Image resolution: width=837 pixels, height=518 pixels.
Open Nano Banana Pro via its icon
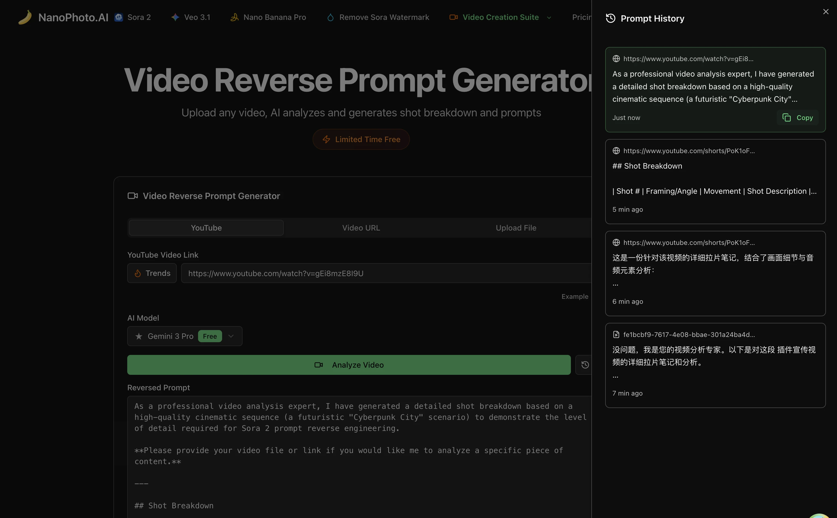pyautogui.click(x=235, y=17)
